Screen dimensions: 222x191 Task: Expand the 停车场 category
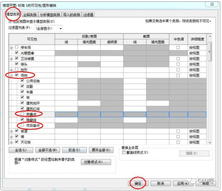coord(11,48)
